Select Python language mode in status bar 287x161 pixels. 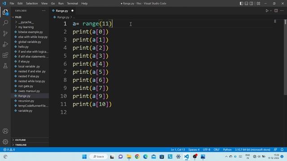227,149
